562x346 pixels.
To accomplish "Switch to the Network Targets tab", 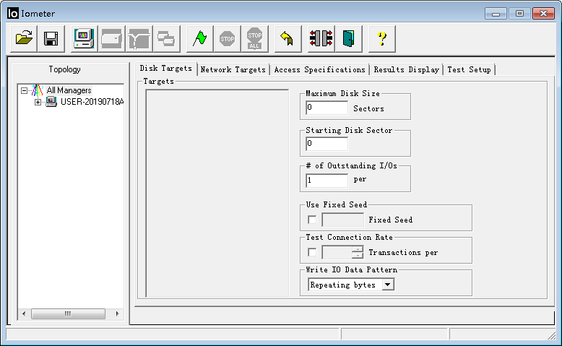I will tap(233, 69).
